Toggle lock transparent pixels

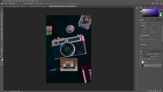tap(143, 59)
